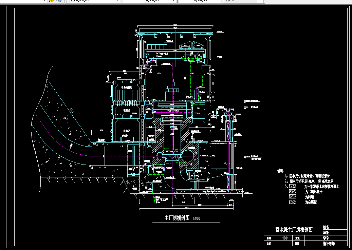Pick the 为砖墙 brick wall hatch box
352x250 pixels.
tap(293, 197)
